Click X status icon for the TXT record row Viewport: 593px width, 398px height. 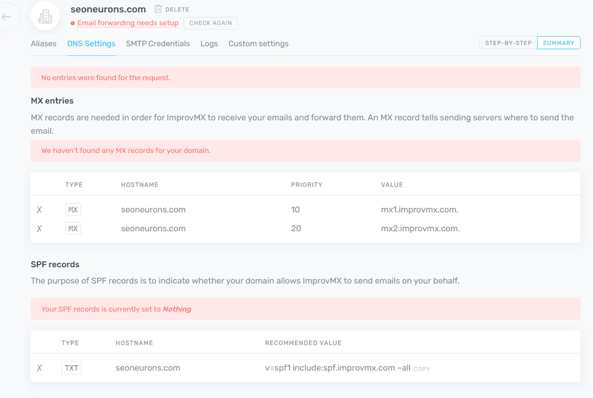40,368
